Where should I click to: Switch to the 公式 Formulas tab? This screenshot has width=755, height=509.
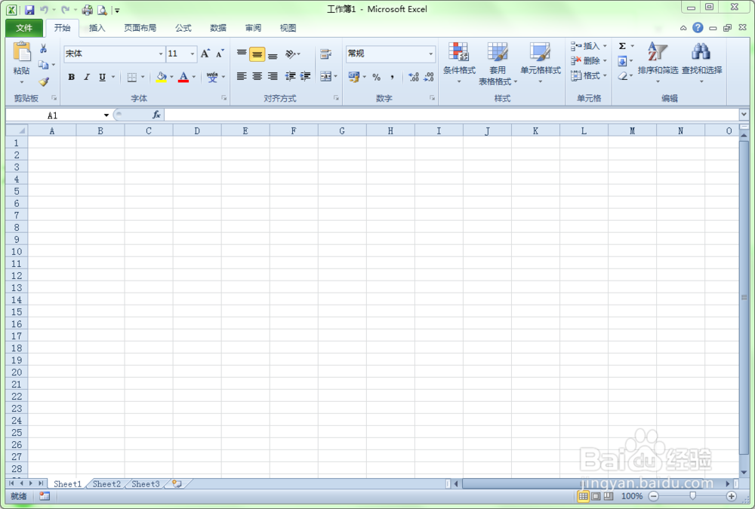pyautogui.click(x=183, y=28)
